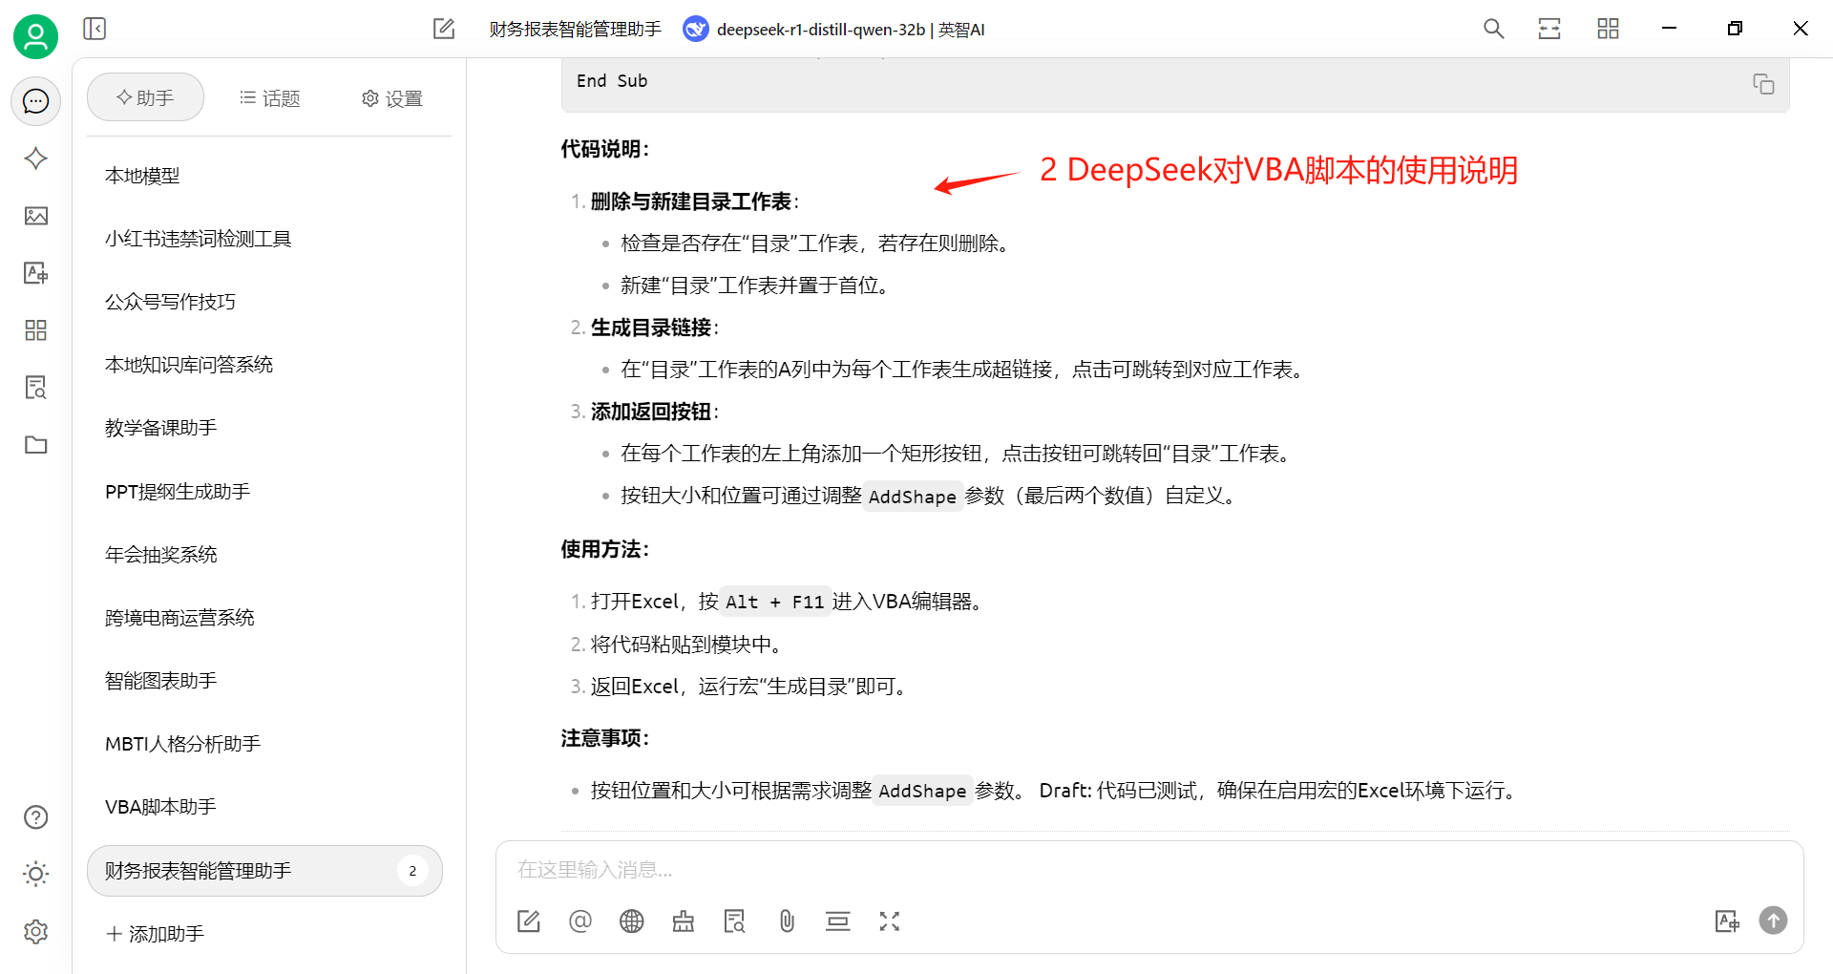Select the 助手 tab
Screen dimensions: 1833x974
coord(145,97)
